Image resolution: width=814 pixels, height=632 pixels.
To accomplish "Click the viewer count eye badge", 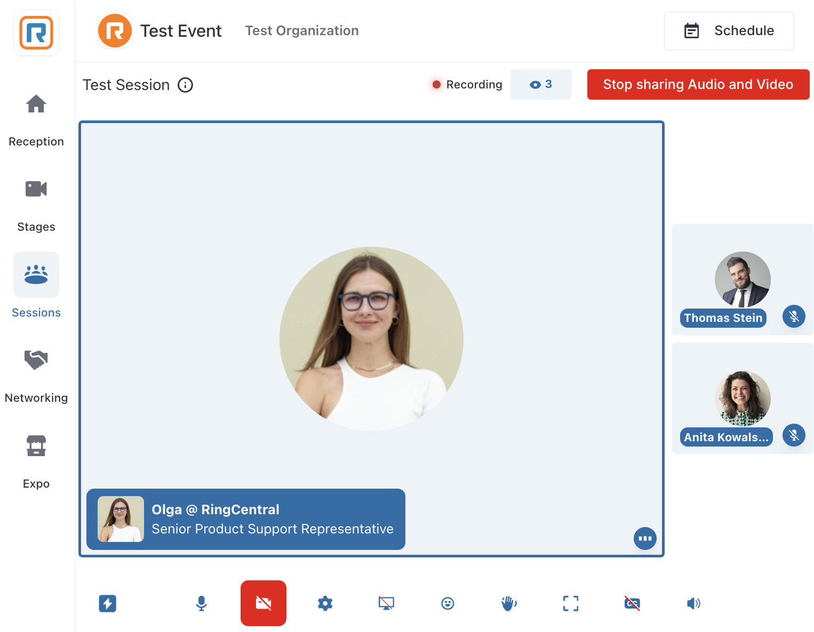I will tap(541, 84).
